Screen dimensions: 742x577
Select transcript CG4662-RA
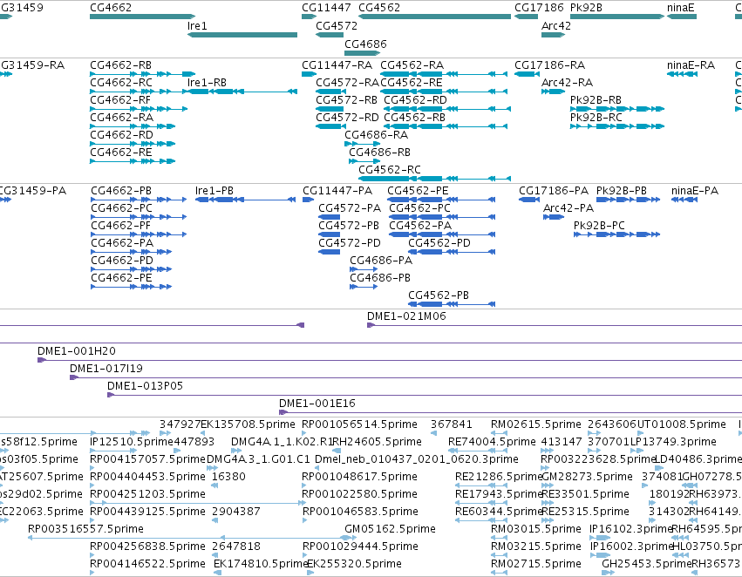(121, 118)
